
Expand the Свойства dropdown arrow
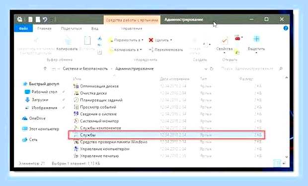click(x=225, y=53)
